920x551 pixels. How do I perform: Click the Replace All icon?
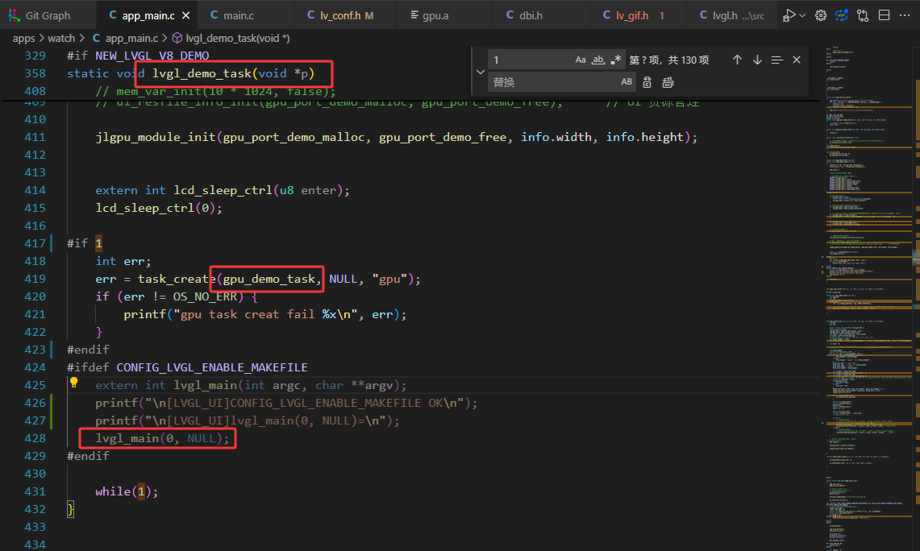tap(668, 82)
